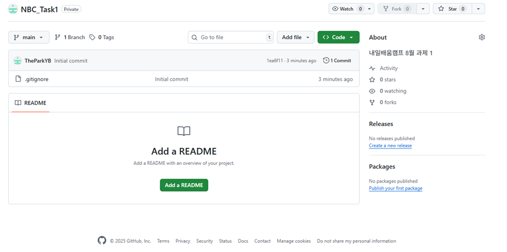Open the Security footer link
Viewport: 507px width, 252px height.
204,241
